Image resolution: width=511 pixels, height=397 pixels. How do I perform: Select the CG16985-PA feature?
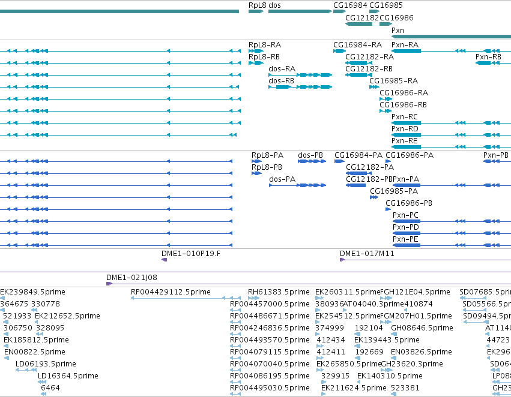pos(394,191)
